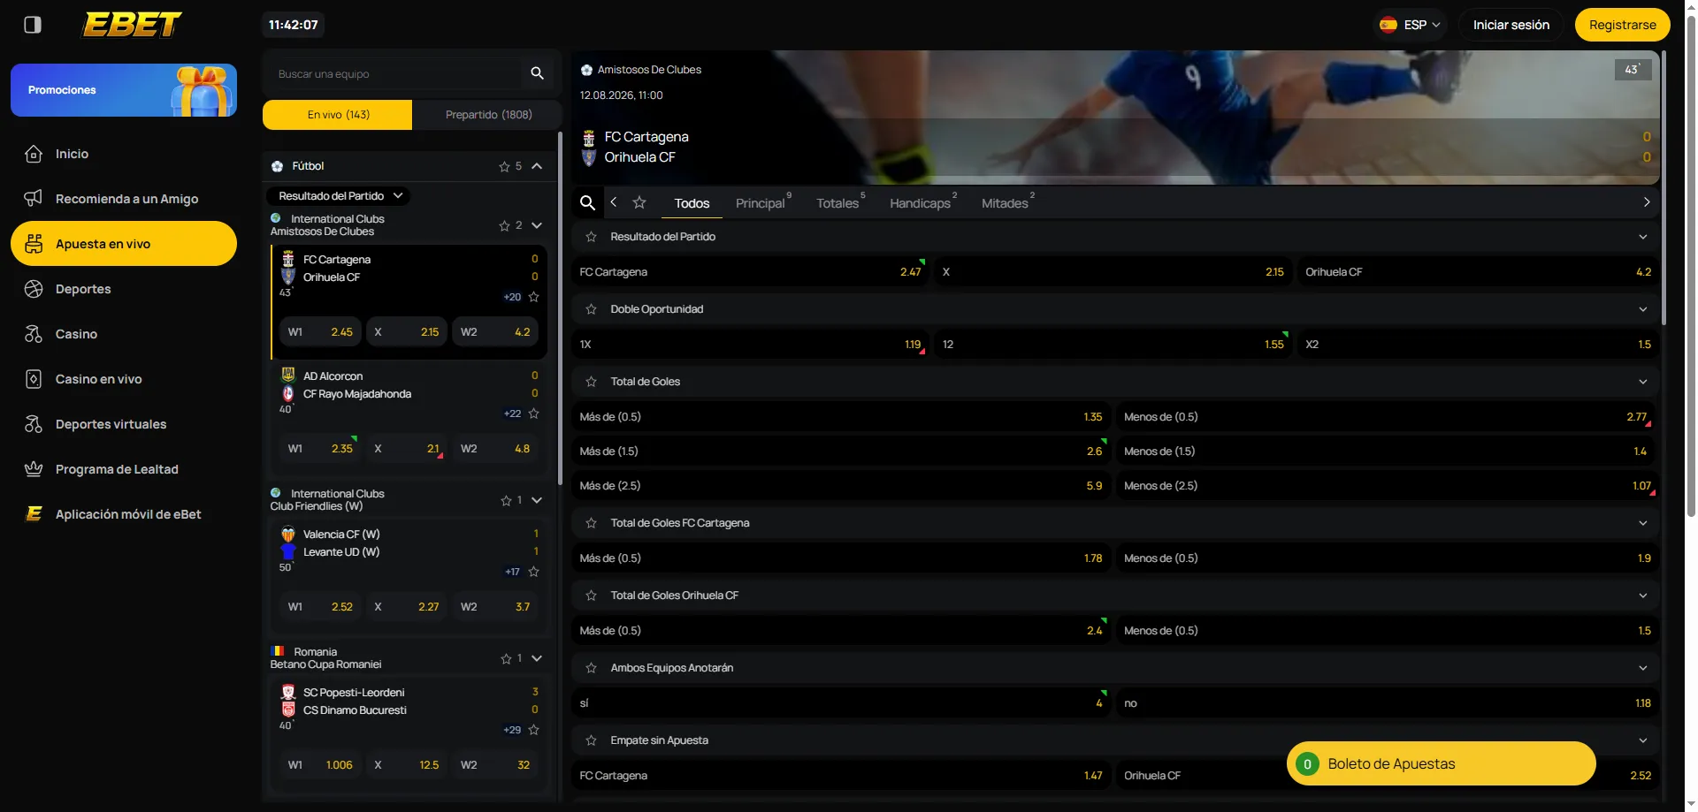Open Aplicación móvil de eBet
This screenshot has height=812, width=1698.
point(124,514)
